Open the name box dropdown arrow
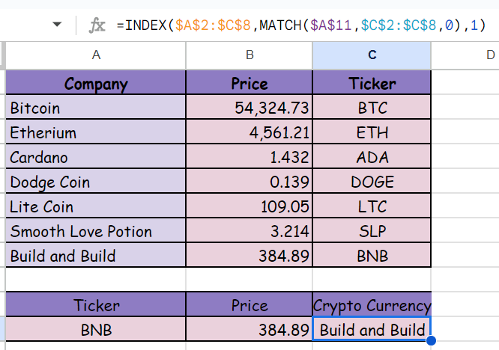 coord(57,25)
